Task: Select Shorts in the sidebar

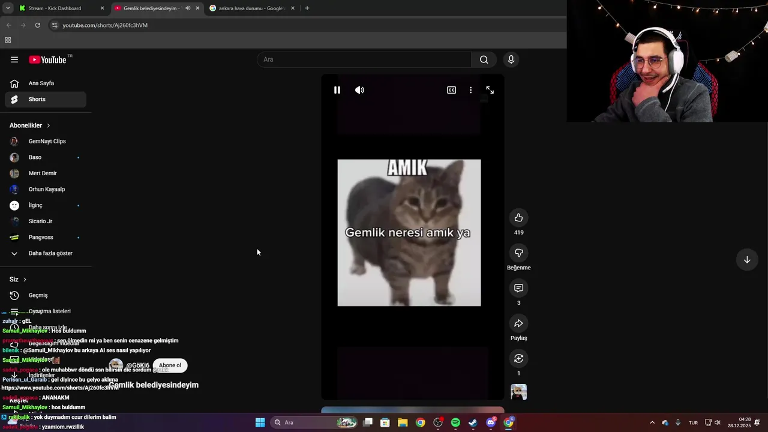Action: [x=46, y=100]
